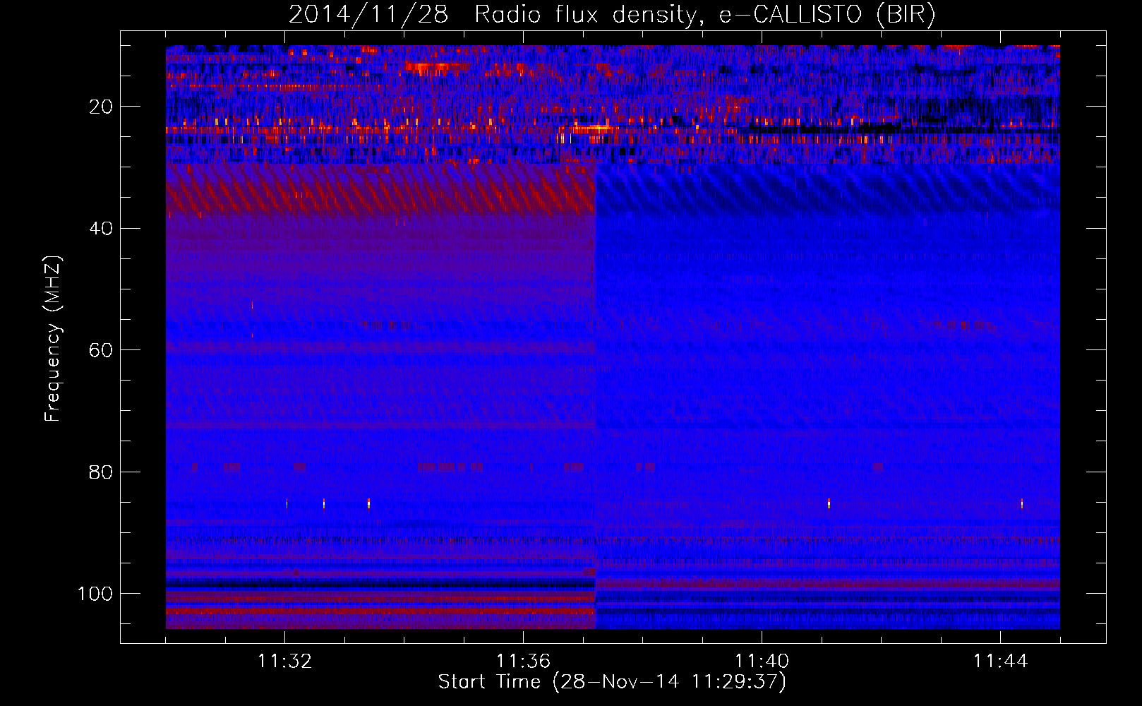Image resolution: width=1142 pixels, height=706 pixels.
Task: Click the 11:32 time tick label
Action: coord(285,662)
